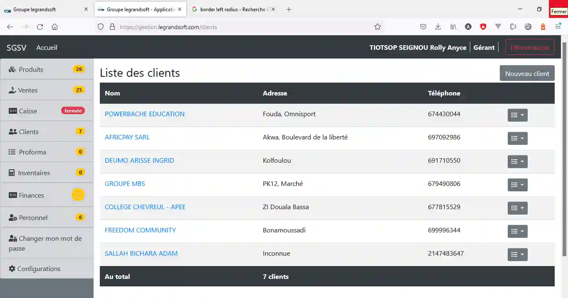Click the fermée status badge on Caisse
Viewport: 568px width, 298px height.
73,110
